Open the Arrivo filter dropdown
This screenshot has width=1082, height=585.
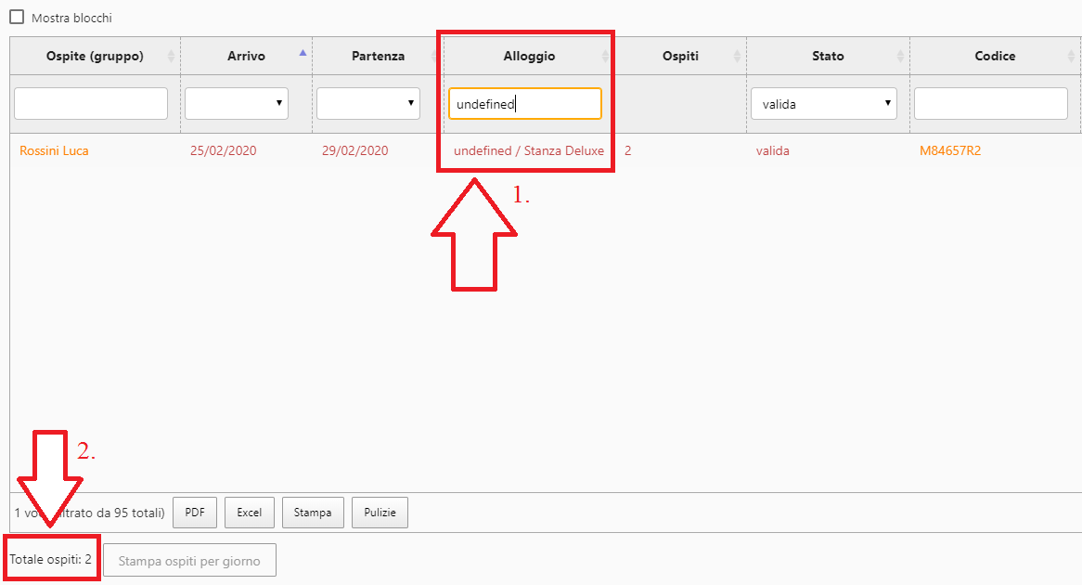[237, 104]
